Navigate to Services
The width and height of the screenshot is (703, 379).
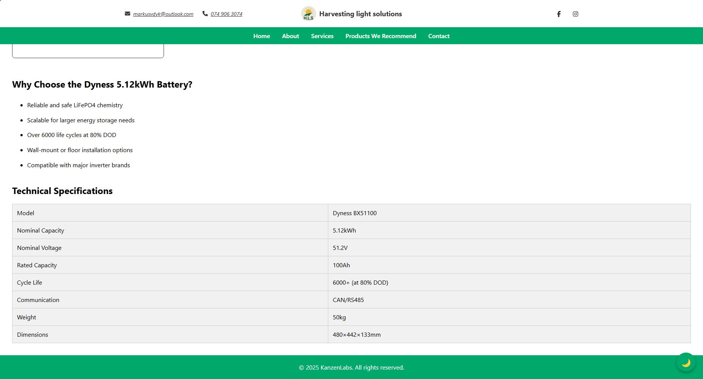322,36
